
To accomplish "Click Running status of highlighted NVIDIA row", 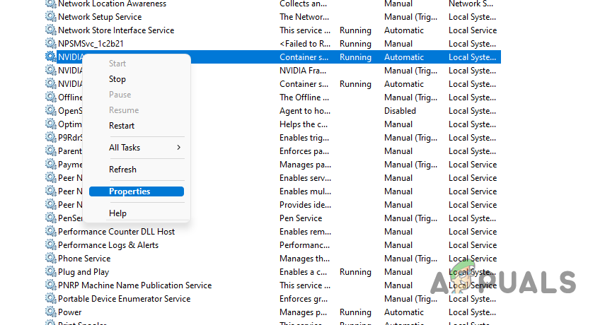I will (355, 57).
